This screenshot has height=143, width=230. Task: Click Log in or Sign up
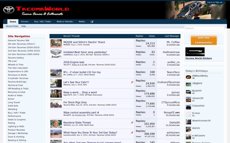click(x=214, y=2)
